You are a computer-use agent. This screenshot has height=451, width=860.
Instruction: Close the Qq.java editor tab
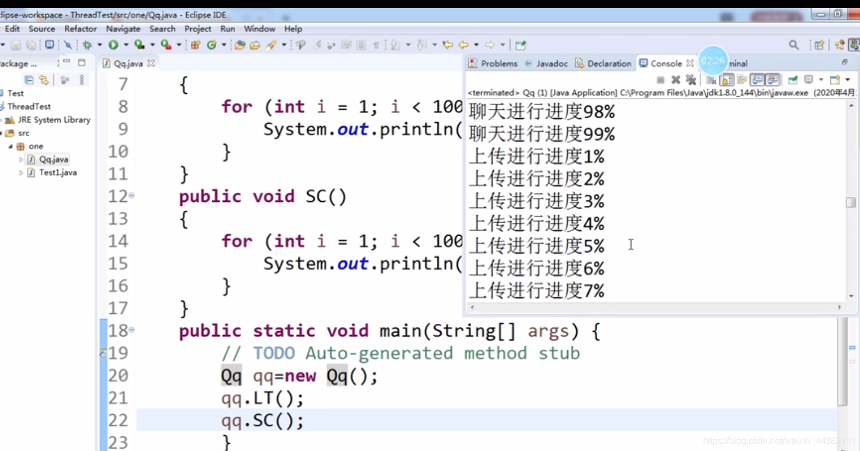pyautogui.click(x=151, y=64)
